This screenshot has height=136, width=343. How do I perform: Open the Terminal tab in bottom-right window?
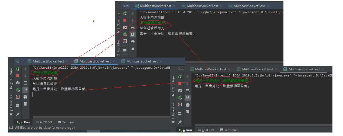click(228, 130)
